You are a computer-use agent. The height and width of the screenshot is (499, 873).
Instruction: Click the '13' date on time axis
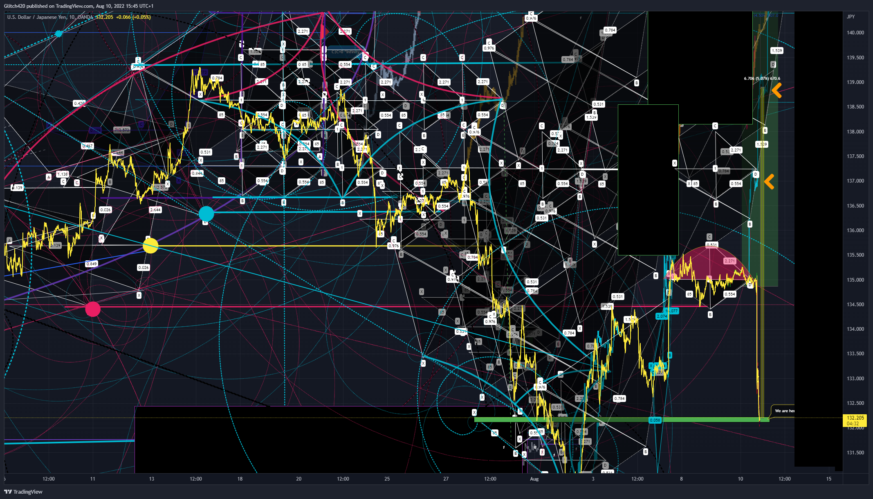(x=152, y=479)
